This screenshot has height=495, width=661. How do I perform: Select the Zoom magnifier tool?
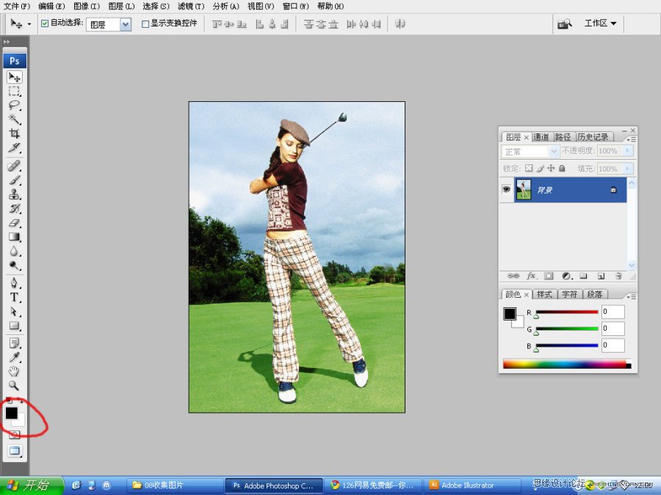click(14, 385)
